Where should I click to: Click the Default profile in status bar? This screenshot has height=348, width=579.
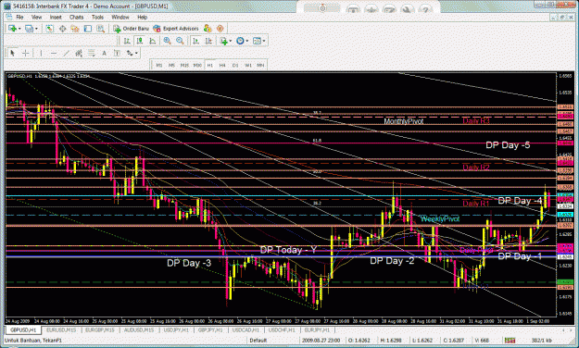[x=258, y=341]
